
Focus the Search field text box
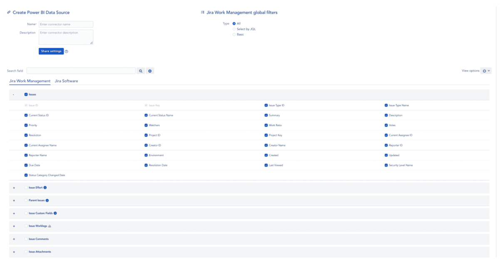pos(81,71)
